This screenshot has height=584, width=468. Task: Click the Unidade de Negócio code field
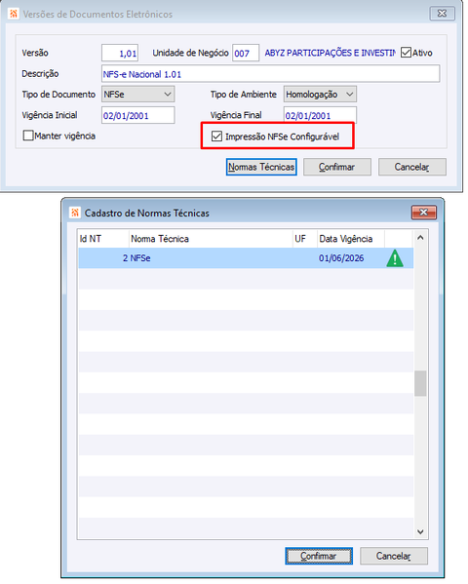[x=246, y=53]
